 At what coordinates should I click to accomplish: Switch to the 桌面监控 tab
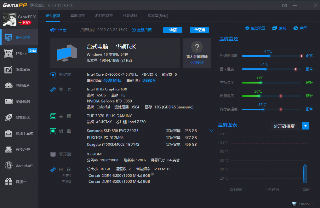pyautogui.click(x=77, y=16)
